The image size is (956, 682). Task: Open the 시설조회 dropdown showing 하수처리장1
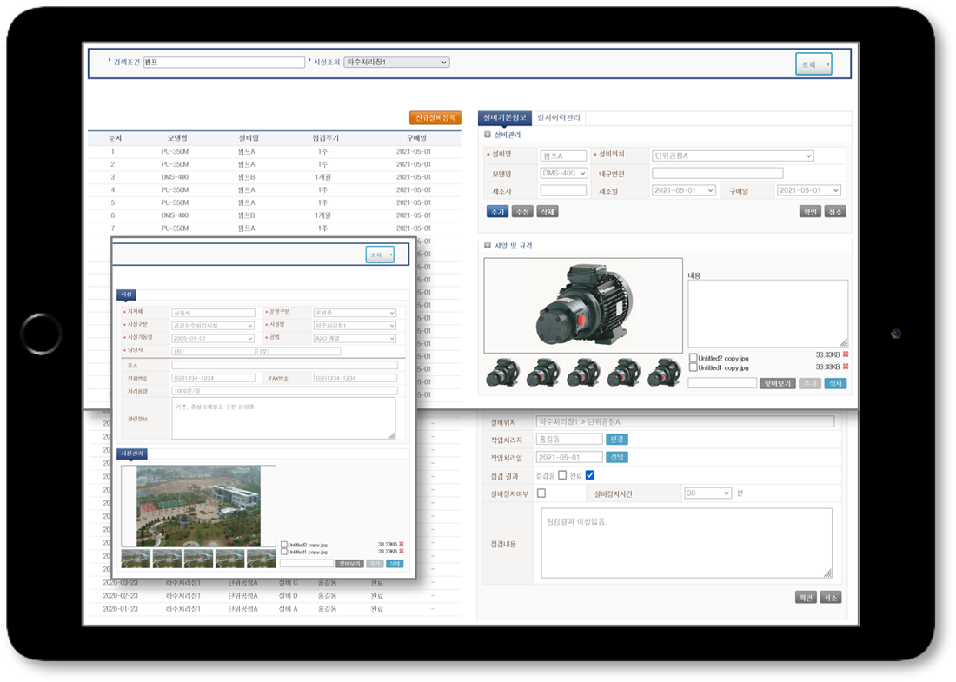[396, 63]
